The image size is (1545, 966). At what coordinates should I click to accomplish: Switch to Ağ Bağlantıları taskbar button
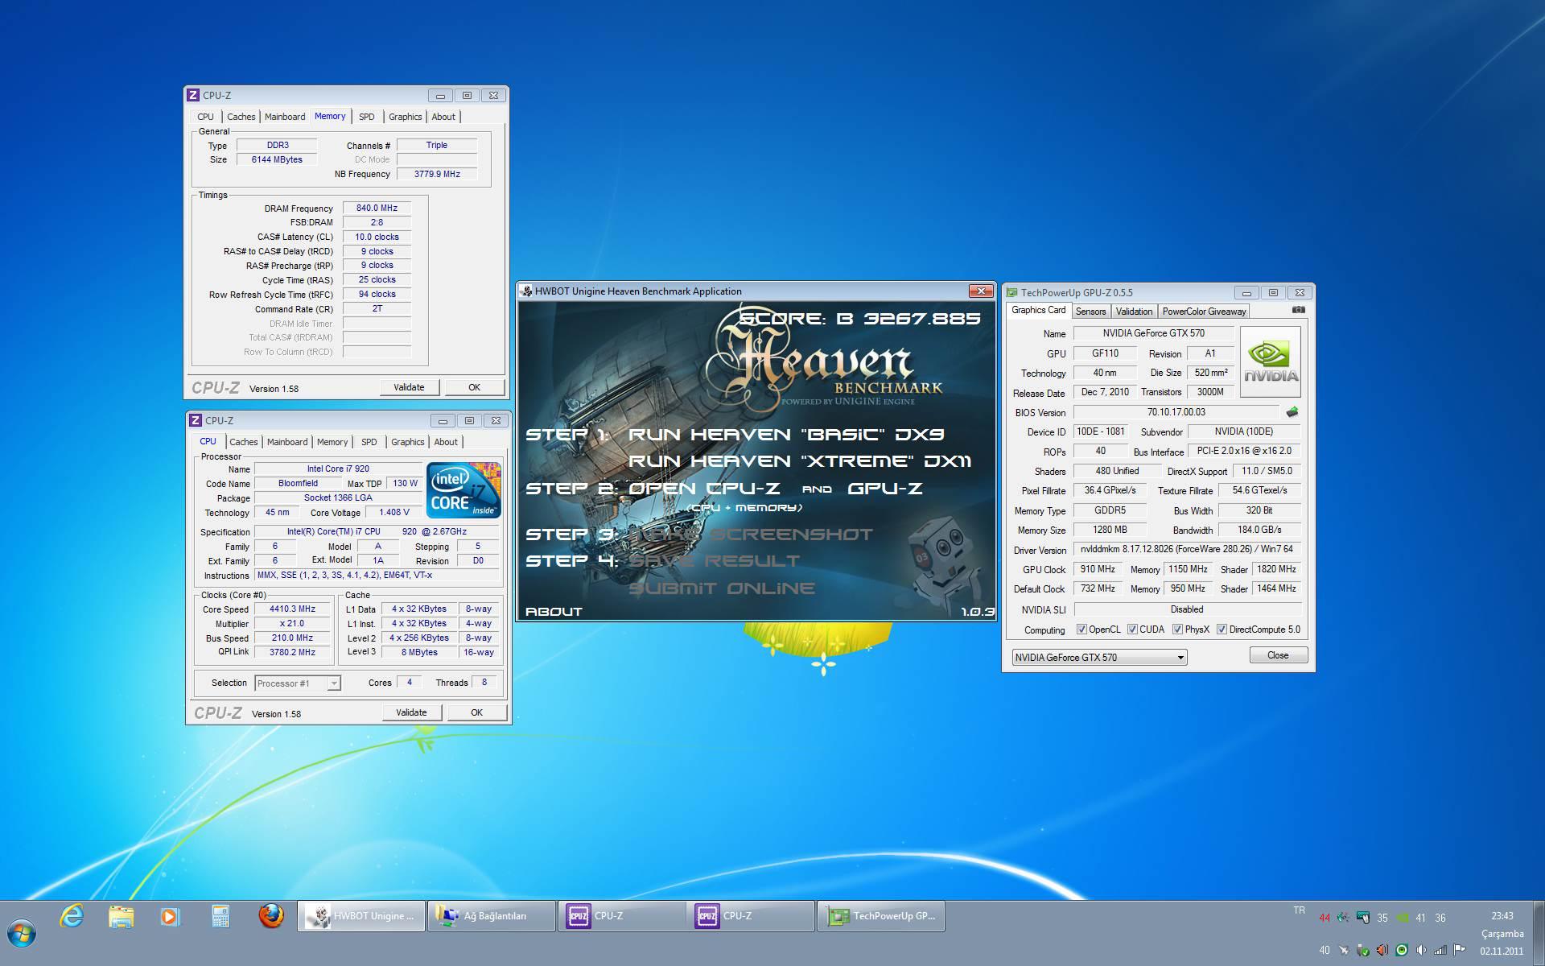pos(492,916)
